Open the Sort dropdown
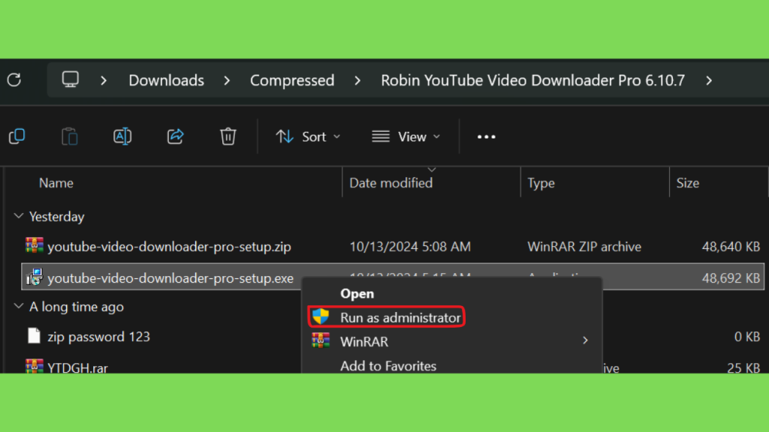 [308, 136]
